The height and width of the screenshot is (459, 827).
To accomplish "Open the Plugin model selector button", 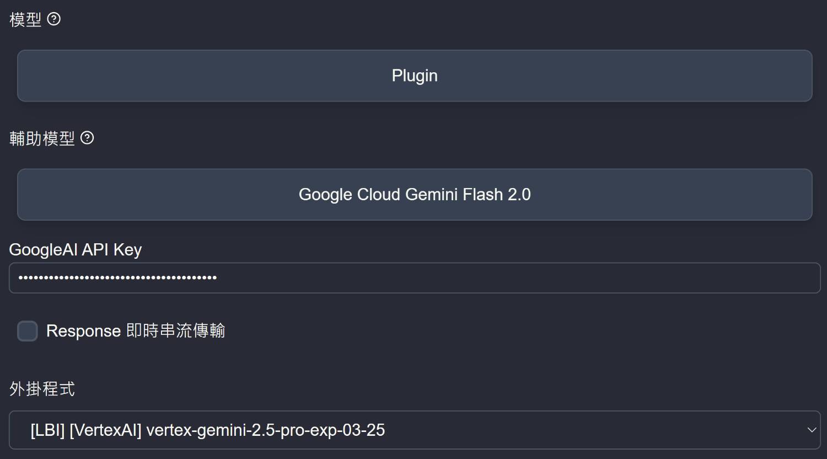I will pos(415,76).
